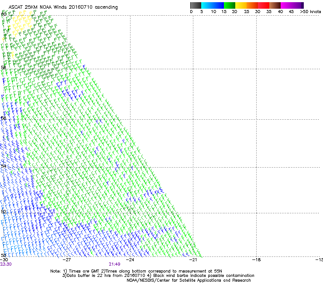
Task: Click the '35' label under the color bar
Action: (x=269, y=12)
